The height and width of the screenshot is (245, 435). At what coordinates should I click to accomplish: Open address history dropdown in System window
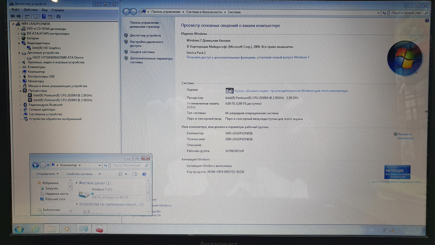[x=378, y=13]
